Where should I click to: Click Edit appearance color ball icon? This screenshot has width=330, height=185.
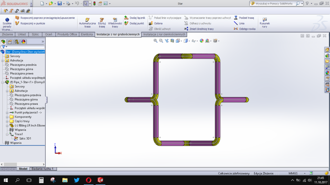pos(202,41)
